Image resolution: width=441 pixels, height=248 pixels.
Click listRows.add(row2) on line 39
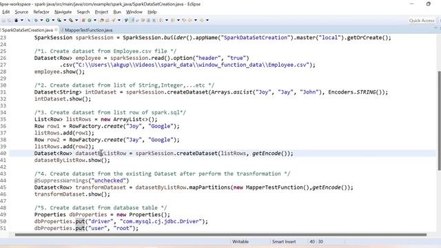(64, 147)
